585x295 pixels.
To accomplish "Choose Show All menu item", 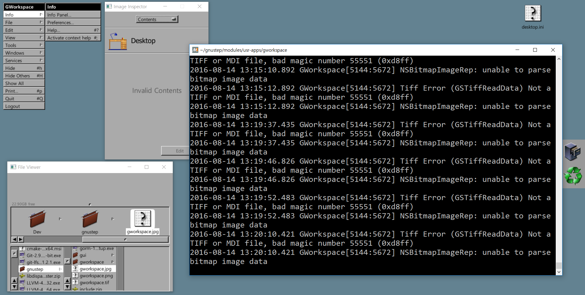I will coord(24,83).
